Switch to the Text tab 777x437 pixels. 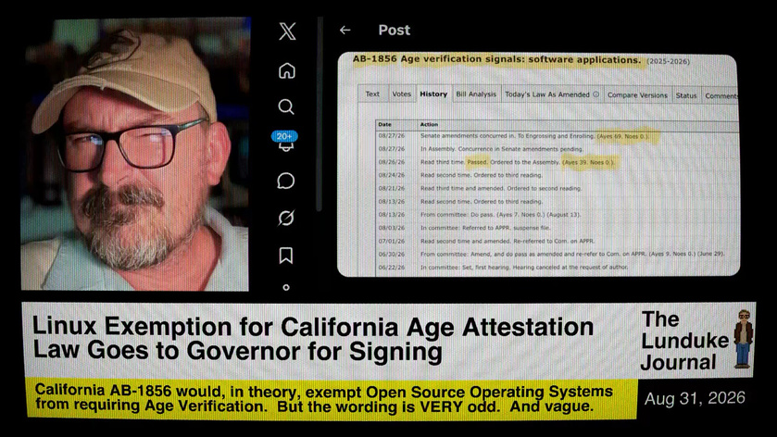click(x=372, y=94)
